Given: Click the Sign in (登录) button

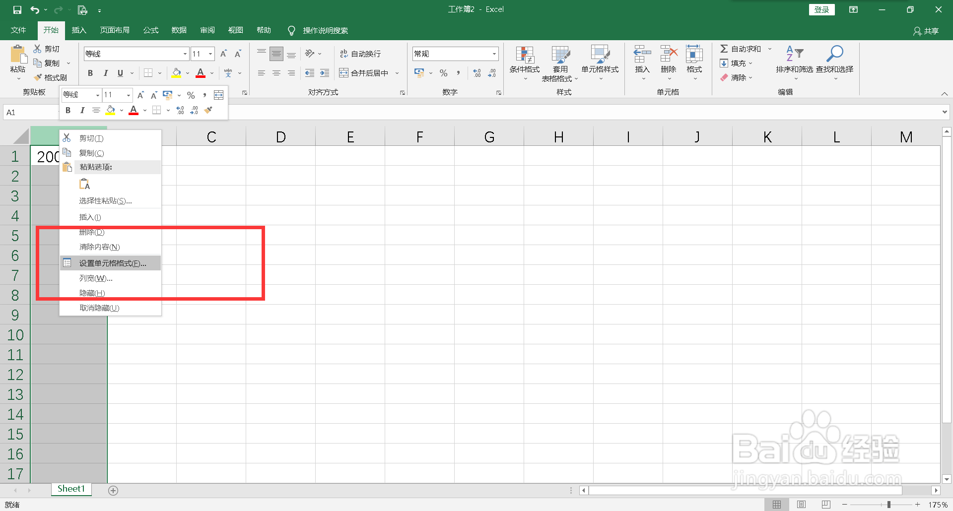Looking at the screenshot, I should point(821,9).
